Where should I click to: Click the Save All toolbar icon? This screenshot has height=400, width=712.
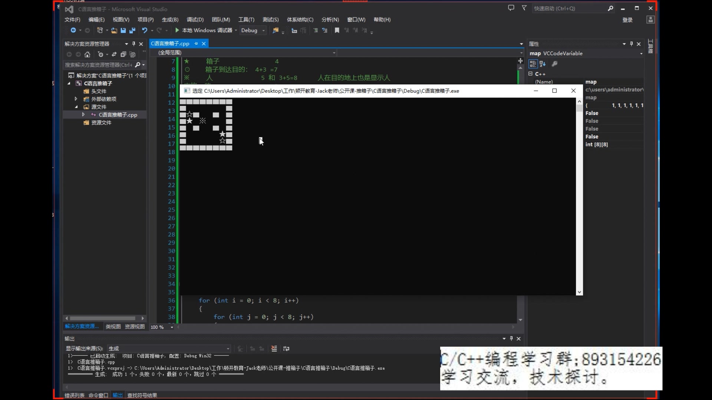(132, 30)
